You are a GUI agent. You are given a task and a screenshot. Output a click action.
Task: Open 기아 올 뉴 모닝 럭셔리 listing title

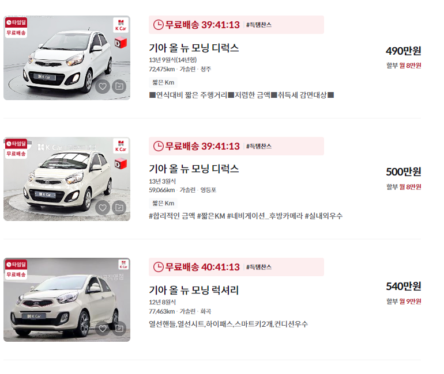pyautogui.click(x=194, y=290)
